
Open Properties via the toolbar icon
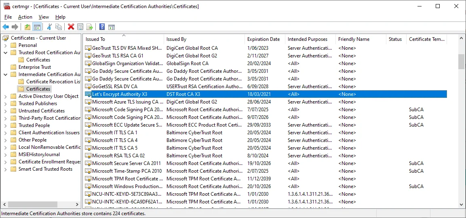[x=80, y=27]
